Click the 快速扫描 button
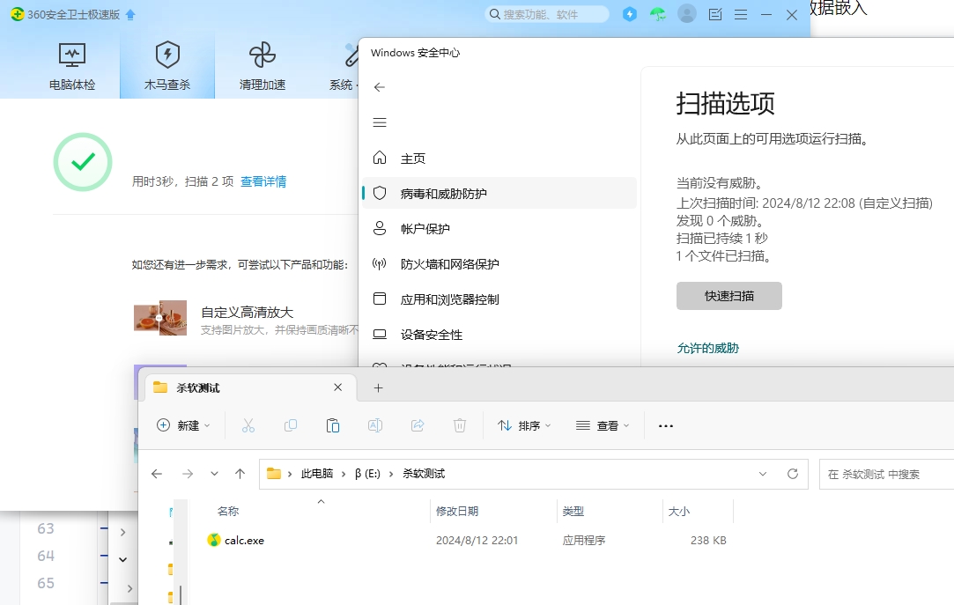This screenshot has height=605, width=954. pyautogui.click(x=728, y=296)
